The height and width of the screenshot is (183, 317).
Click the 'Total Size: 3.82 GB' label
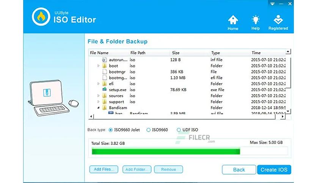tap(108, 143)
